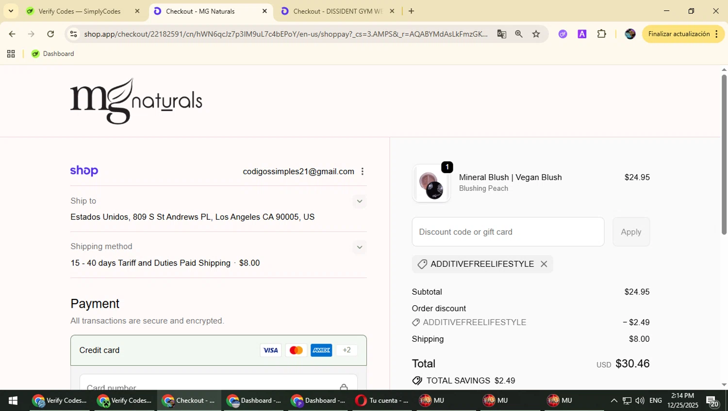
Task: Switch to Checkout - DISSIDENT GYM tab
Action: (338, 11)
